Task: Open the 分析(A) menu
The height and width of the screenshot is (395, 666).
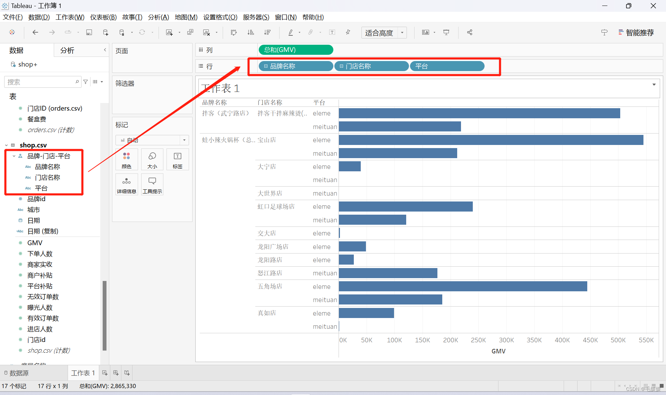Action: 158,17
